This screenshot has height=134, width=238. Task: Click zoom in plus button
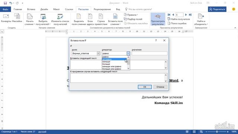pyautogui.click(x=228, y=132)
